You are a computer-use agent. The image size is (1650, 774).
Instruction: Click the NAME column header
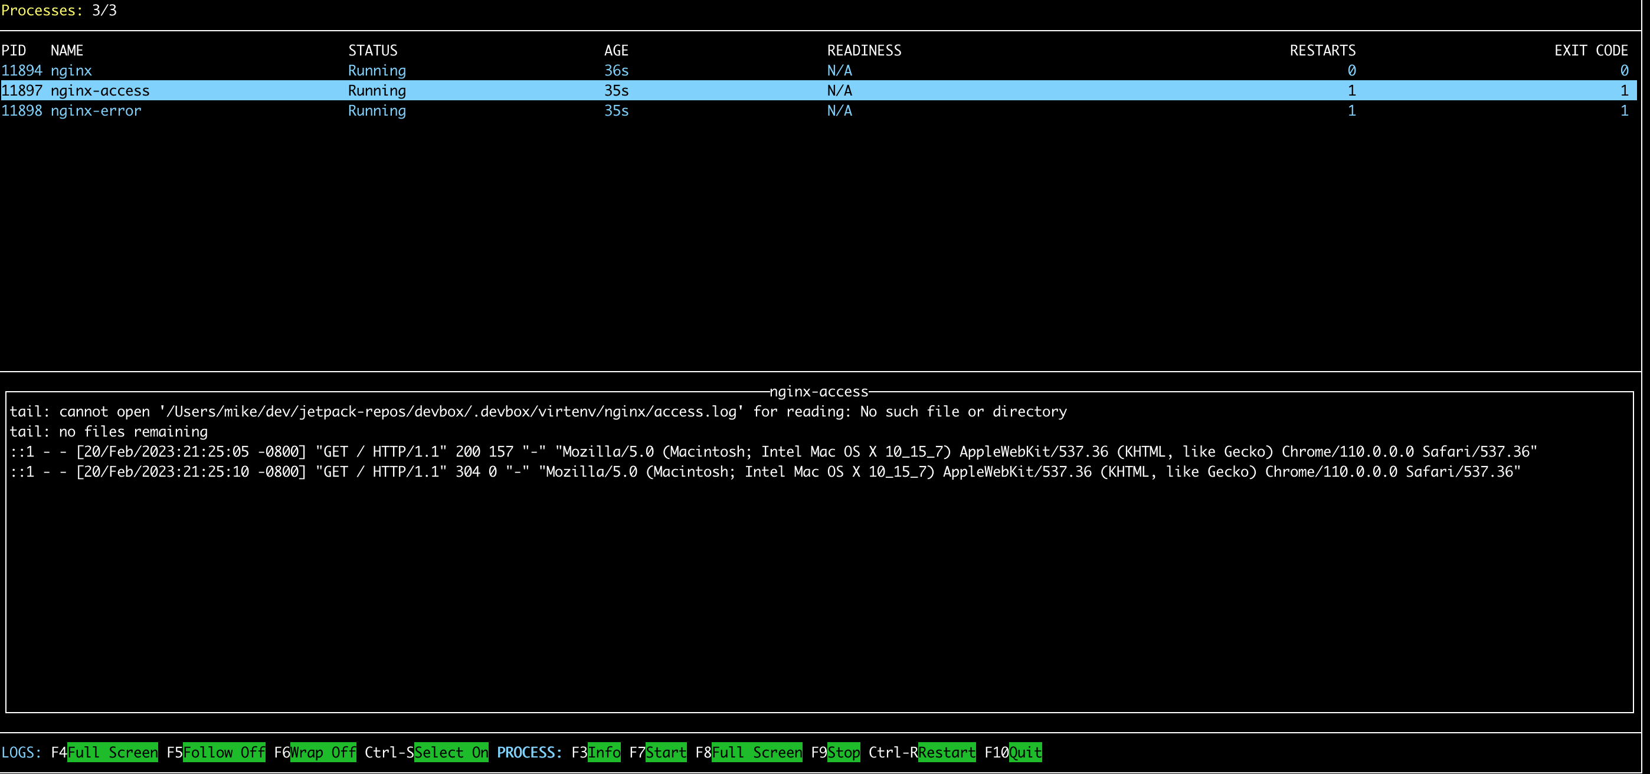(67, 51)
